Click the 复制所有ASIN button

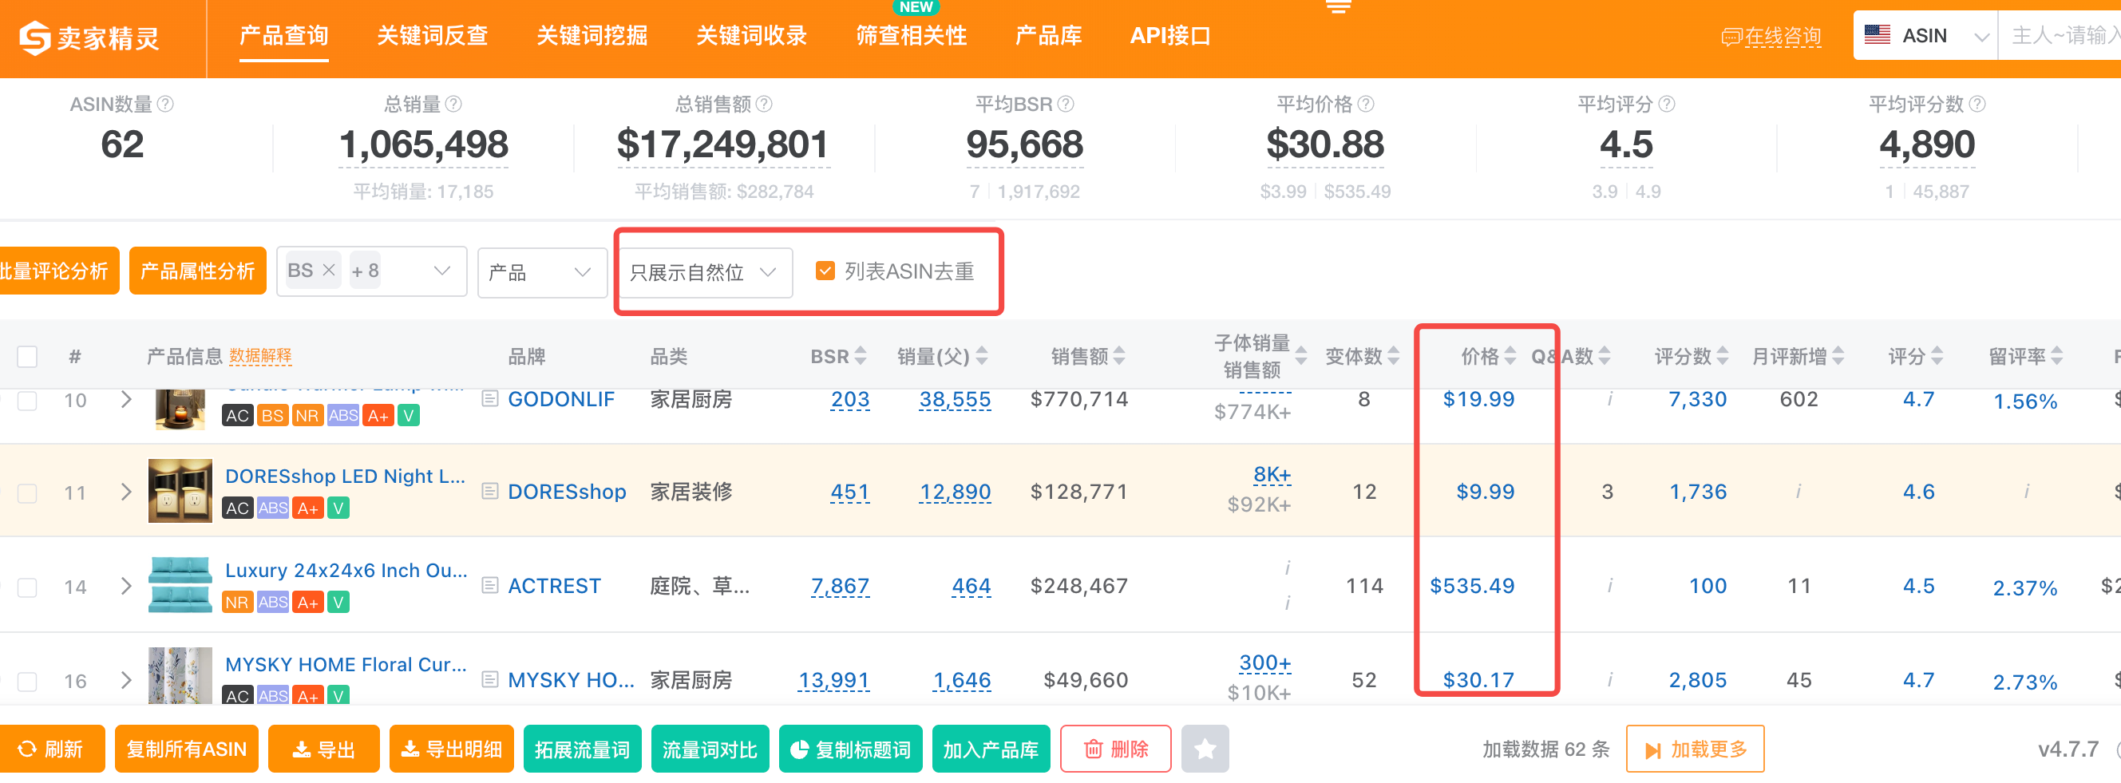tap(186, 749)
